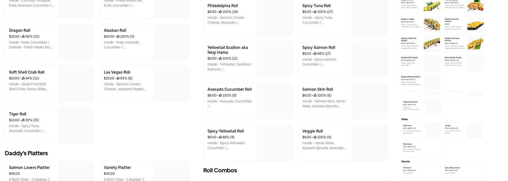Click Daddy's Ultimate Shrimp roll photo
This screenshot has width=508, height=181.
(x=475, y=43)
